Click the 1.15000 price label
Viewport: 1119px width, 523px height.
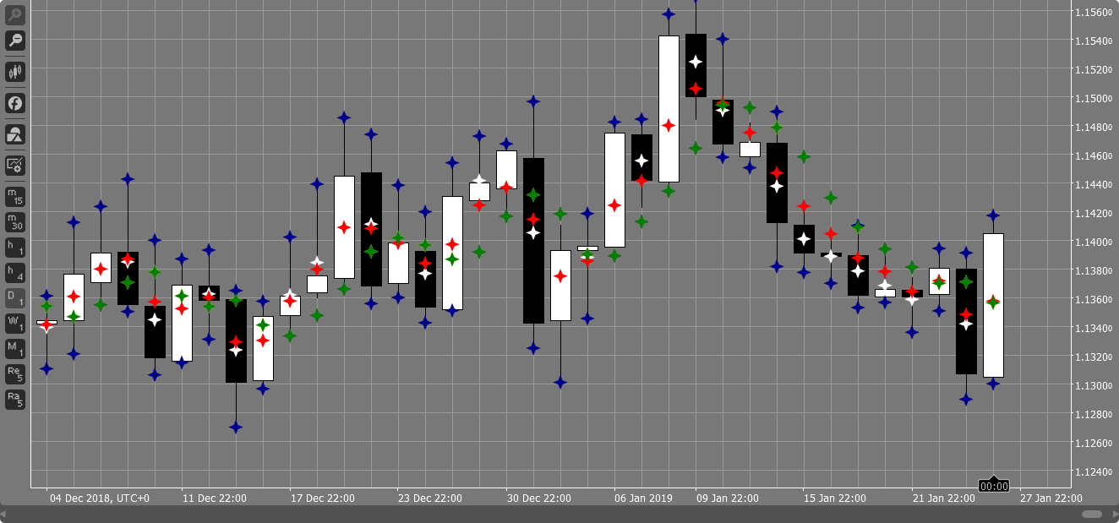(1093, 98)
